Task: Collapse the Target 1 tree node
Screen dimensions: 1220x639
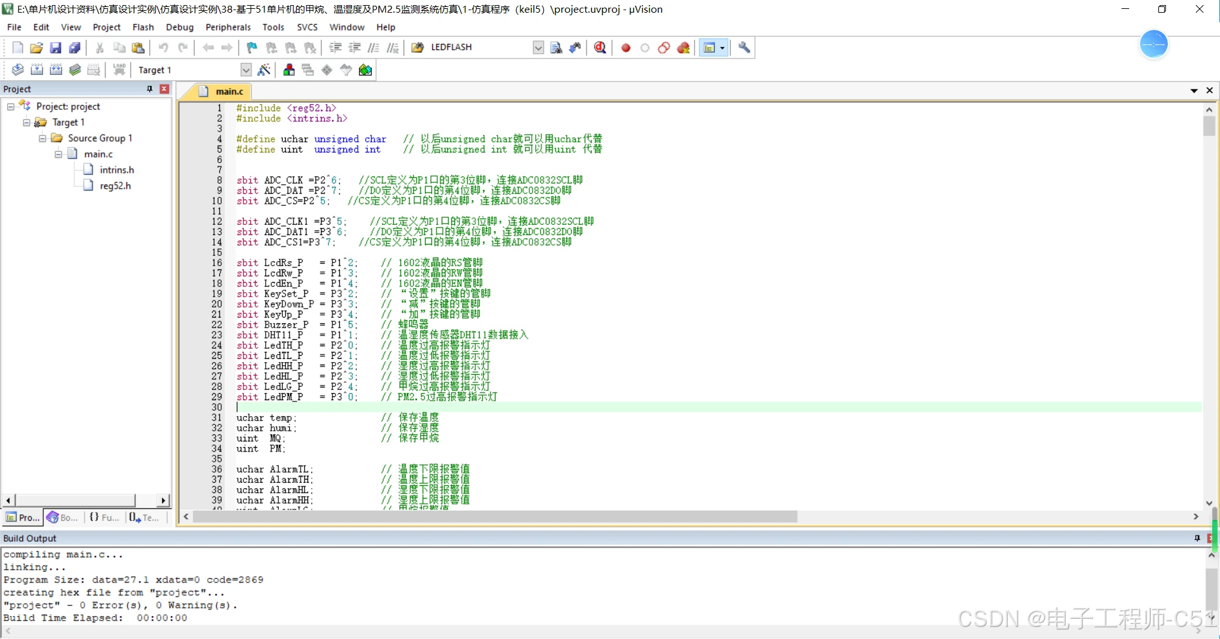Action: (27, 123)
